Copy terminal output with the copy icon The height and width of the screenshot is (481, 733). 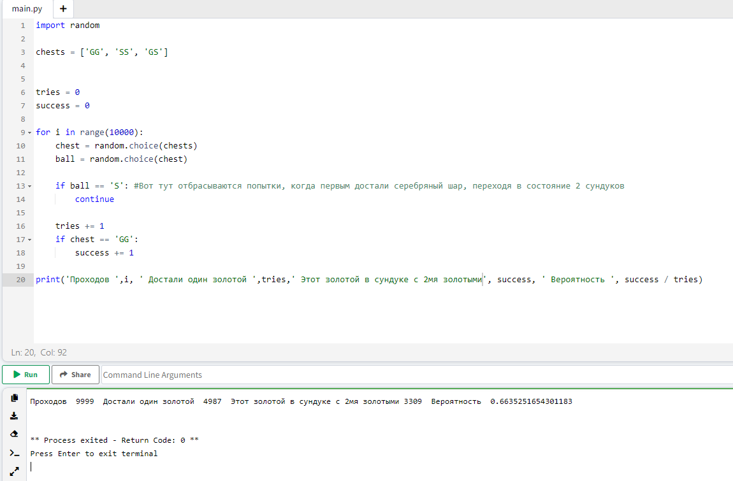(x=14, y=398)
